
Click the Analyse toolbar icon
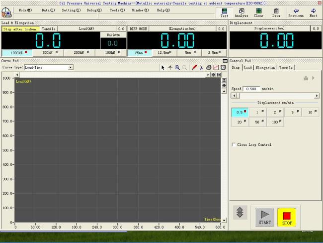pyautogui.click(x=241, y=12)
